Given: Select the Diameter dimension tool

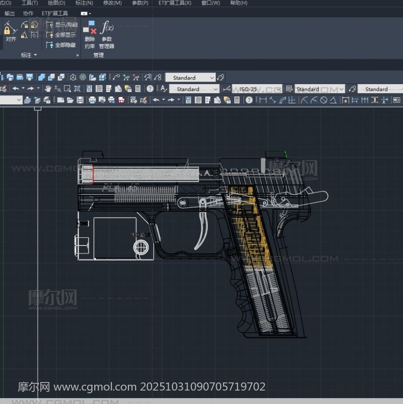Looking at the screenshot, I should tap(324, 100).
